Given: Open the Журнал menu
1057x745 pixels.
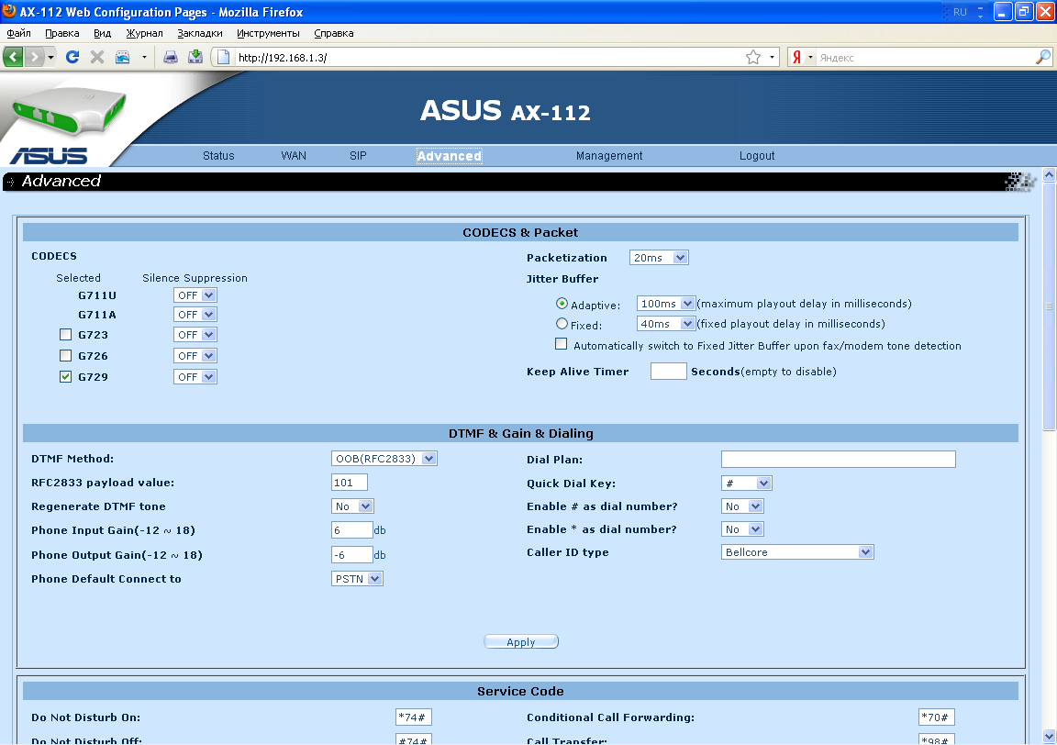Looking at the screenshot, I should point(144,33).
